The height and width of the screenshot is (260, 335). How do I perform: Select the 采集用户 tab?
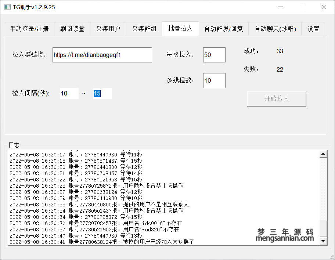(108, 29)
